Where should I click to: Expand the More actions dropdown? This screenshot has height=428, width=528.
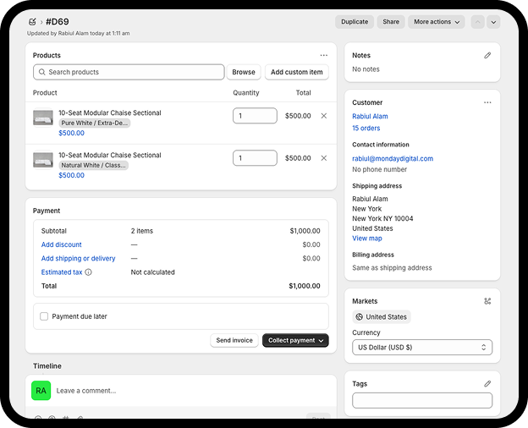[437, 22]
